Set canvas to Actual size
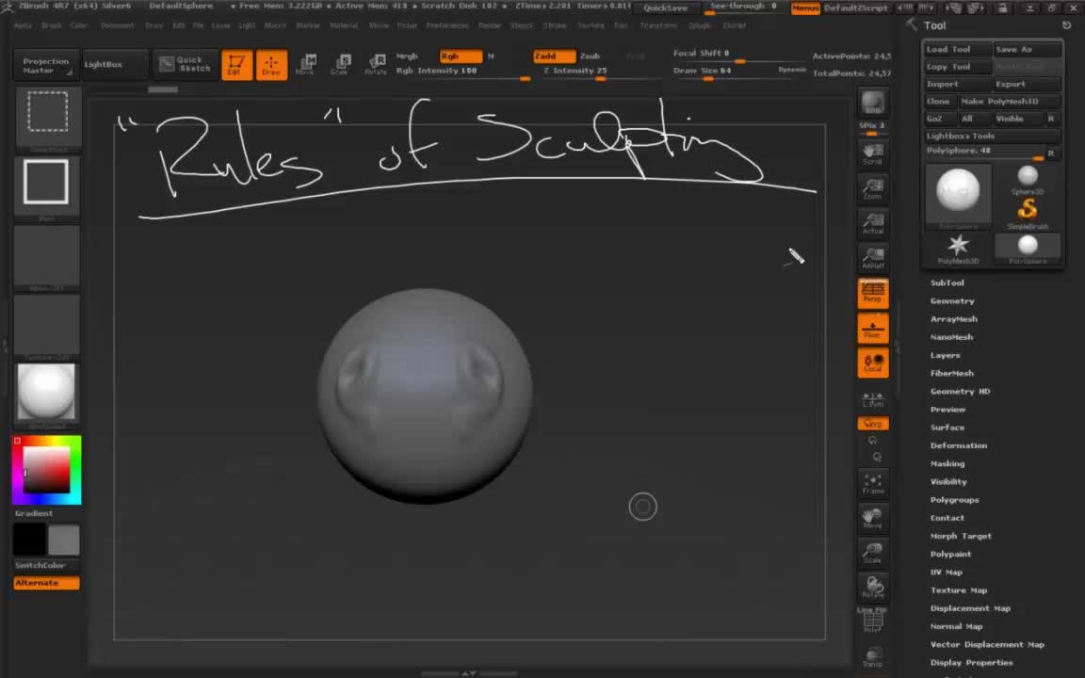This screenshot has width=1085, height=678. point(872,223)
